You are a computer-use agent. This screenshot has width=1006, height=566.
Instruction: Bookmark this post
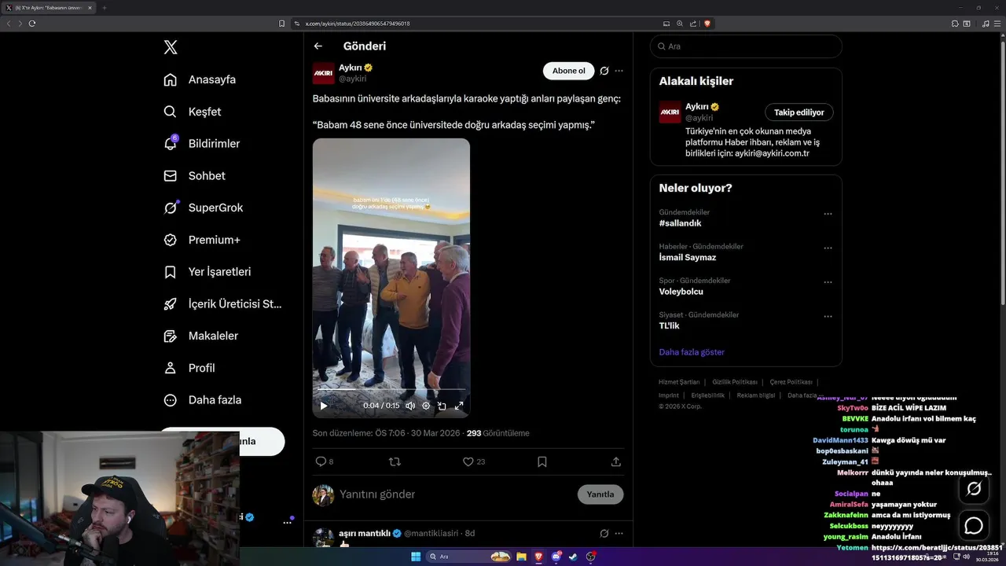coord(542,461)
